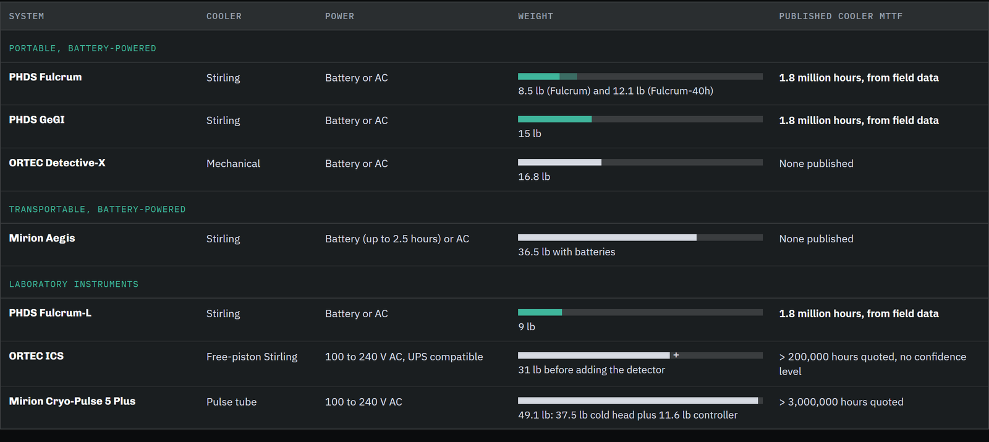Viewport: 989px width, 442px height.
Task: Click the Transportable, Battery-Powered section heading
Action: point(97,210)
